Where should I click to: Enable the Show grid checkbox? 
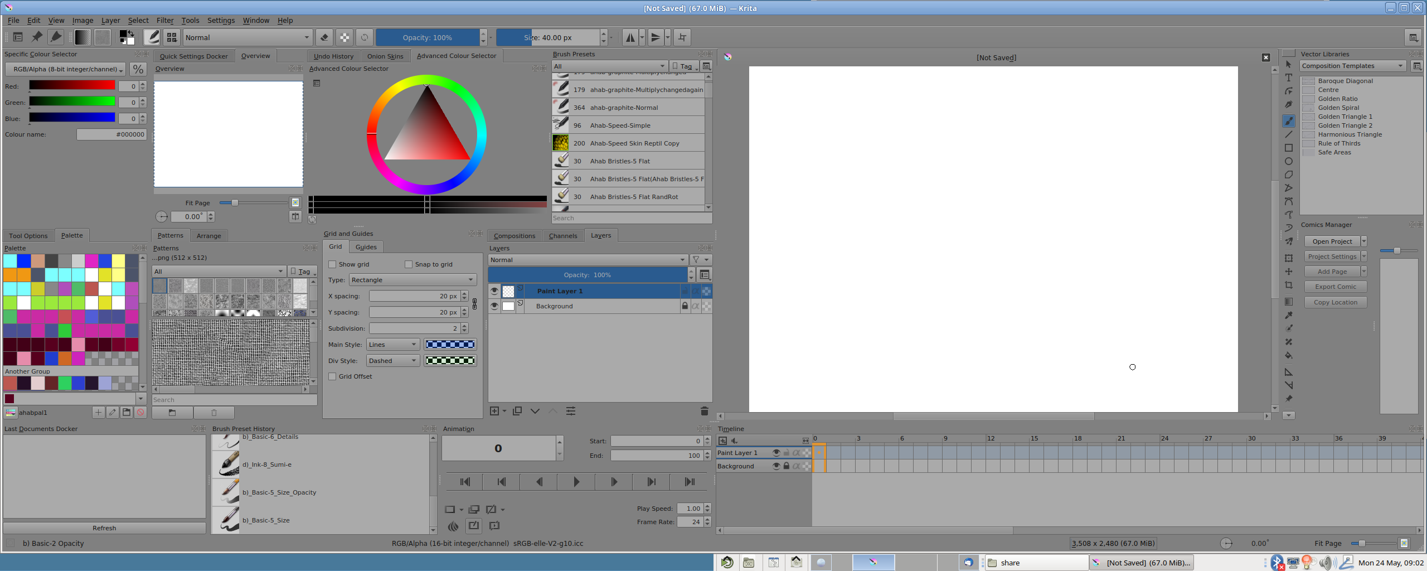[332, 264]
